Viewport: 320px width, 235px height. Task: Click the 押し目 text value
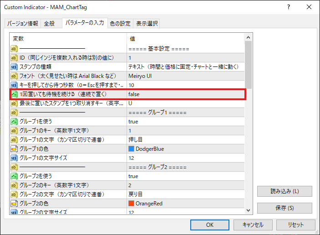186,140
